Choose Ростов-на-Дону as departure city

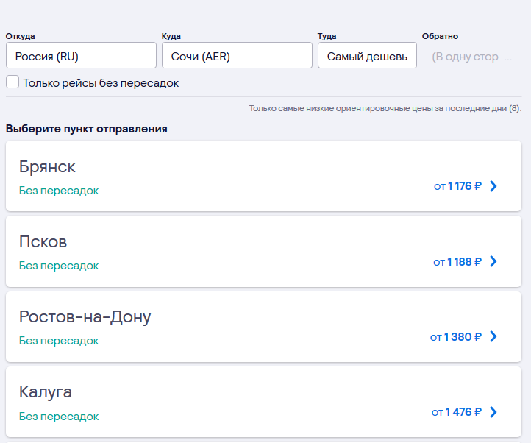point(85,317)
